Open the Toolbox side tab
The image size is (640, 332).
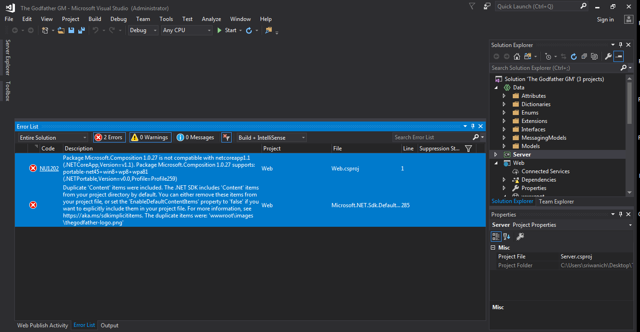pos(7,91)
